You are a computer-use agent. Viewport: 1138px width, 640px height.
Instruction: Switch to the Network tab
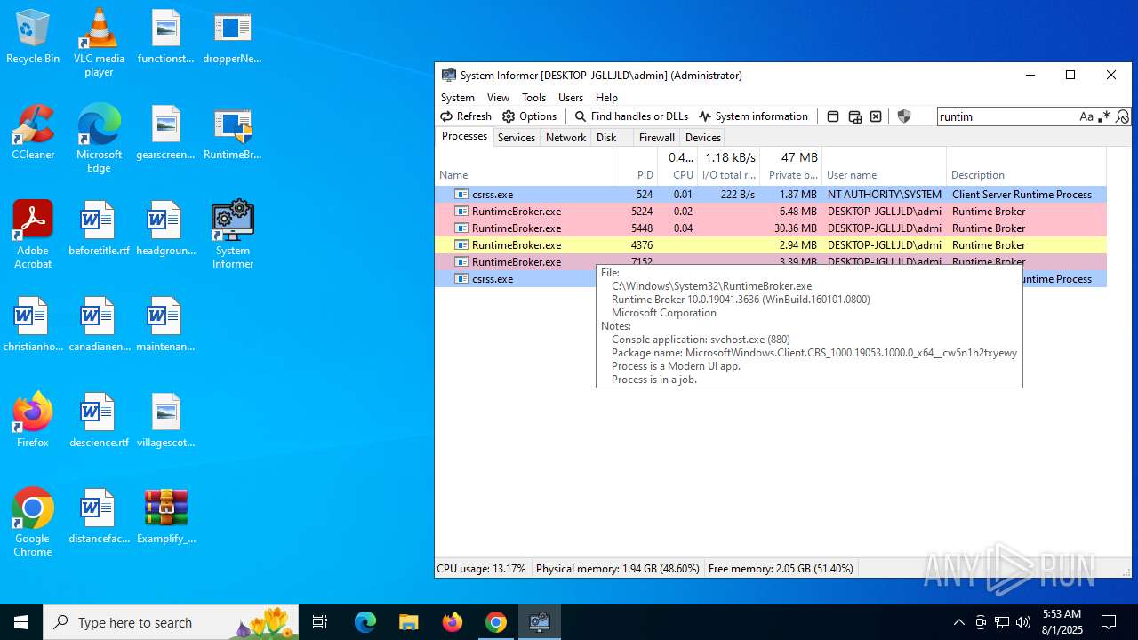tap(565, 138)
